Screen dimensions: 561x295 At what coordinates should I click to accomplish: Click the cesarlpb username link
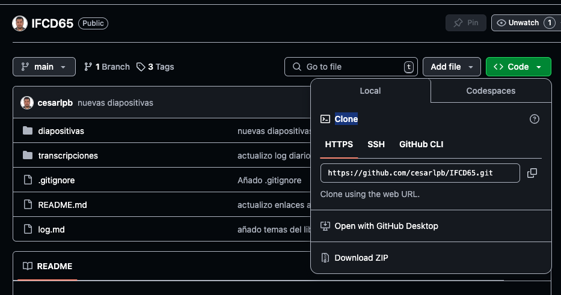[x=55, y=103]
